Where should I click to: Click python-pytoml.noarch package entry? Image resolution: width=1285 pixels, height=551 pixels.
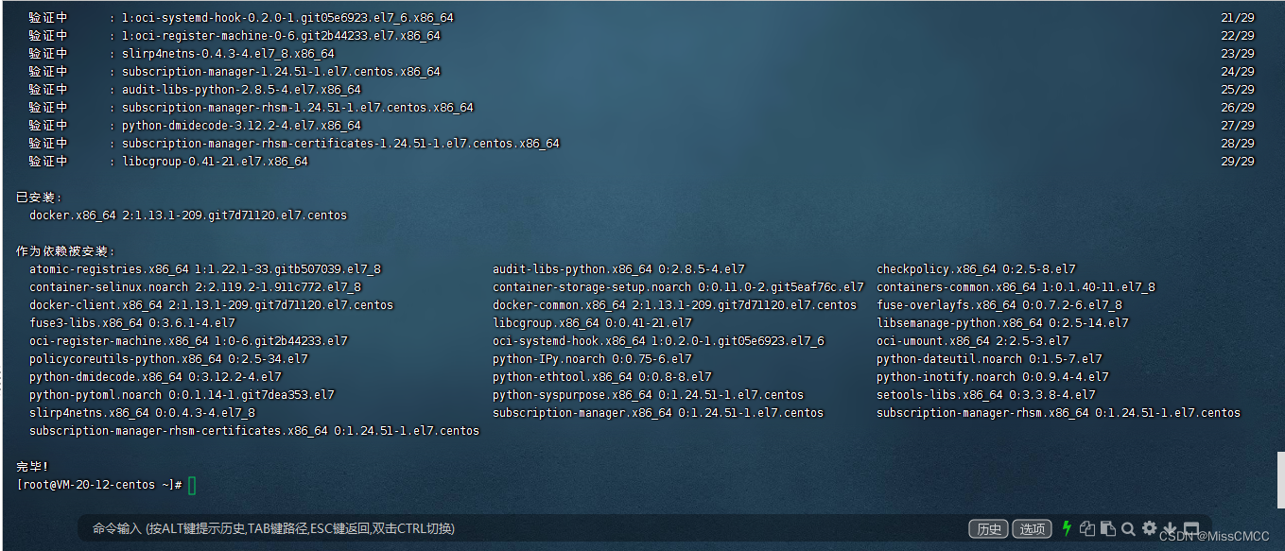(182, 395)
